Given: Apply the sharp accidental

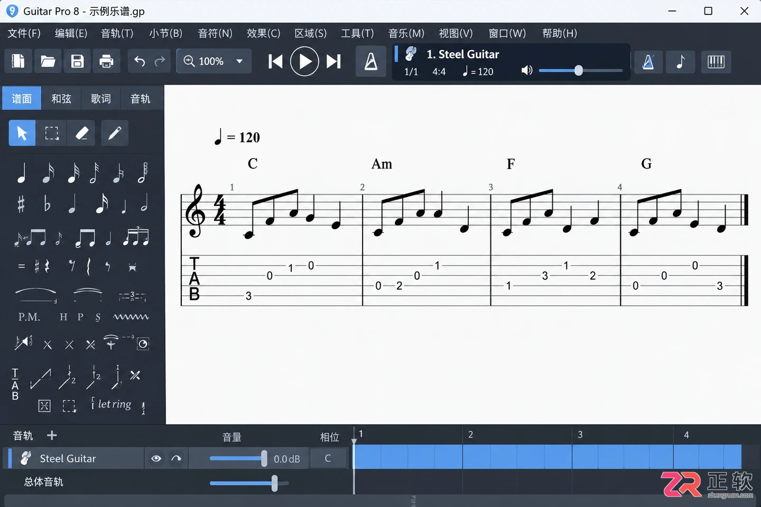Looking at the screenshot, I should (21, 204).
